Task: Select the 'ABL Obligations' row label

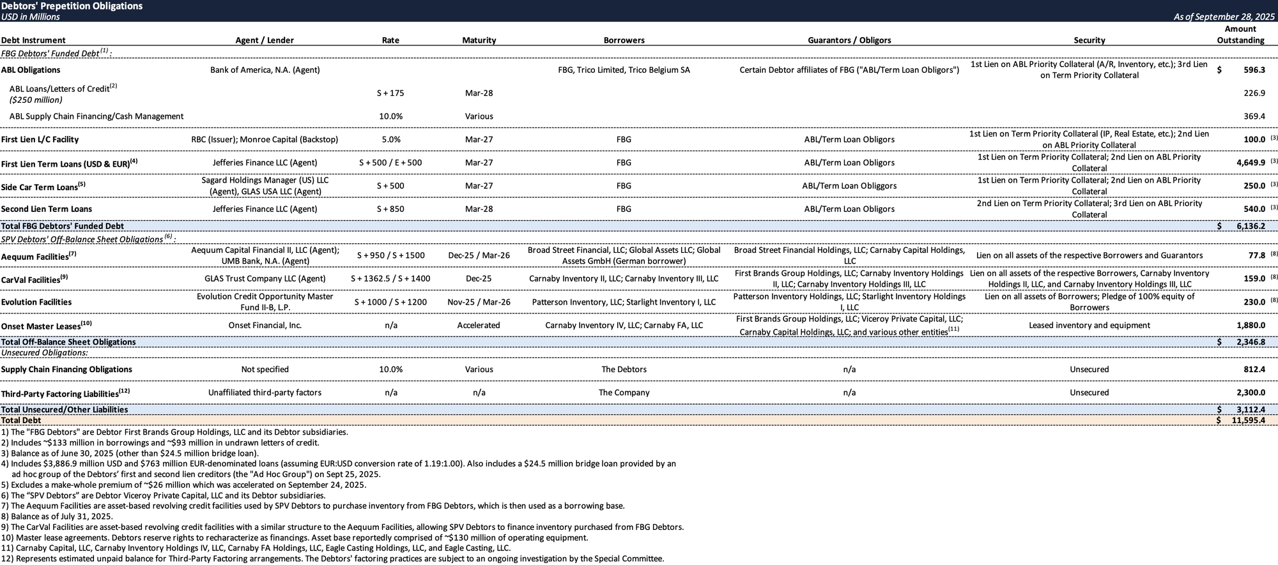Action: pyautogui.click(x=31, y=70)
